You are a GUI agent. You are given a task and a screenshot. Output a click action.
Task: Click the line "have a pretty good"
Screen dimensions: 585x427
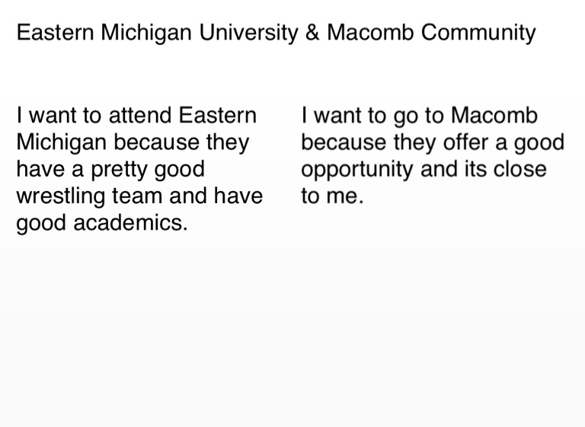click(110, 169)
